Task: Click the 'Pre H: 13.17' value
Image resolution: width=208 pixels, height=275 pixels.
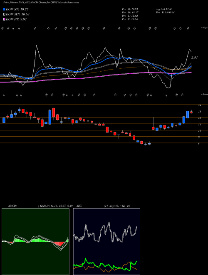Action: point(130,12)
